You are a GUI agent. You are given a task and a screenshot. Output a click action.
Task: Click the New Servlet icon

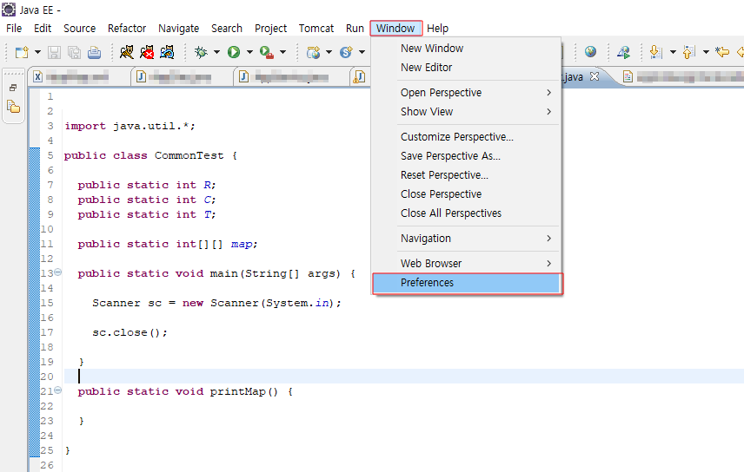point(347,52)
